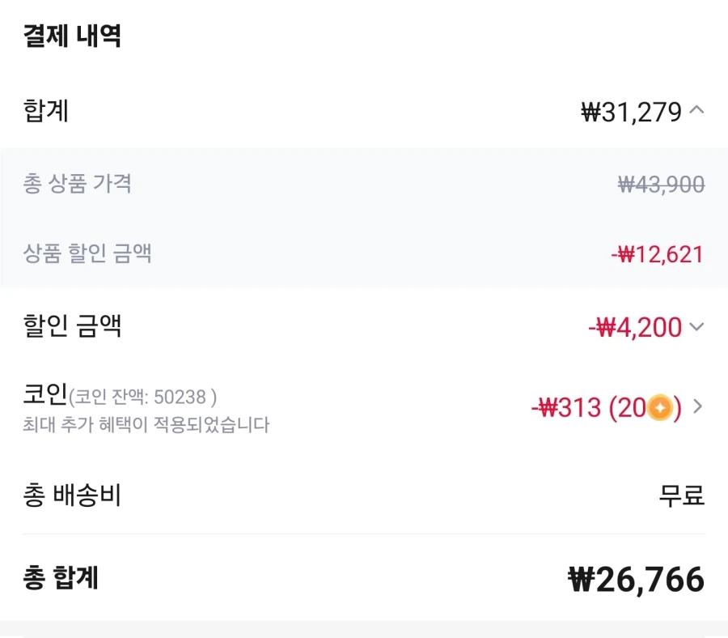This screenshot has height=638, width=728.
Task: Click the strikethrough ₩43,900 original price
Action: click(x=661, y=185)
